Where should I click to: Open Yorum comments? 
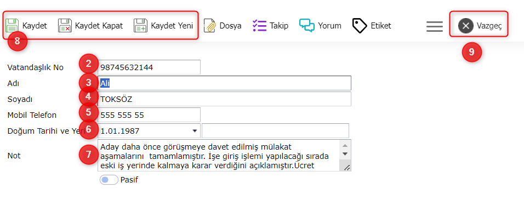click(x=320, y=25)
